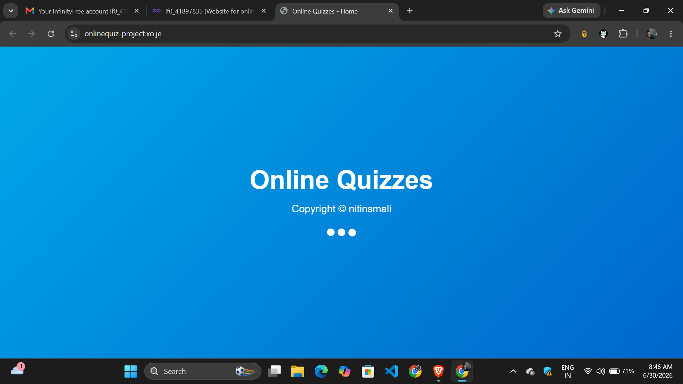Select the active Chrome profile window in taskbar
This screenshot has width=683, height=384.
pos(462,372)
